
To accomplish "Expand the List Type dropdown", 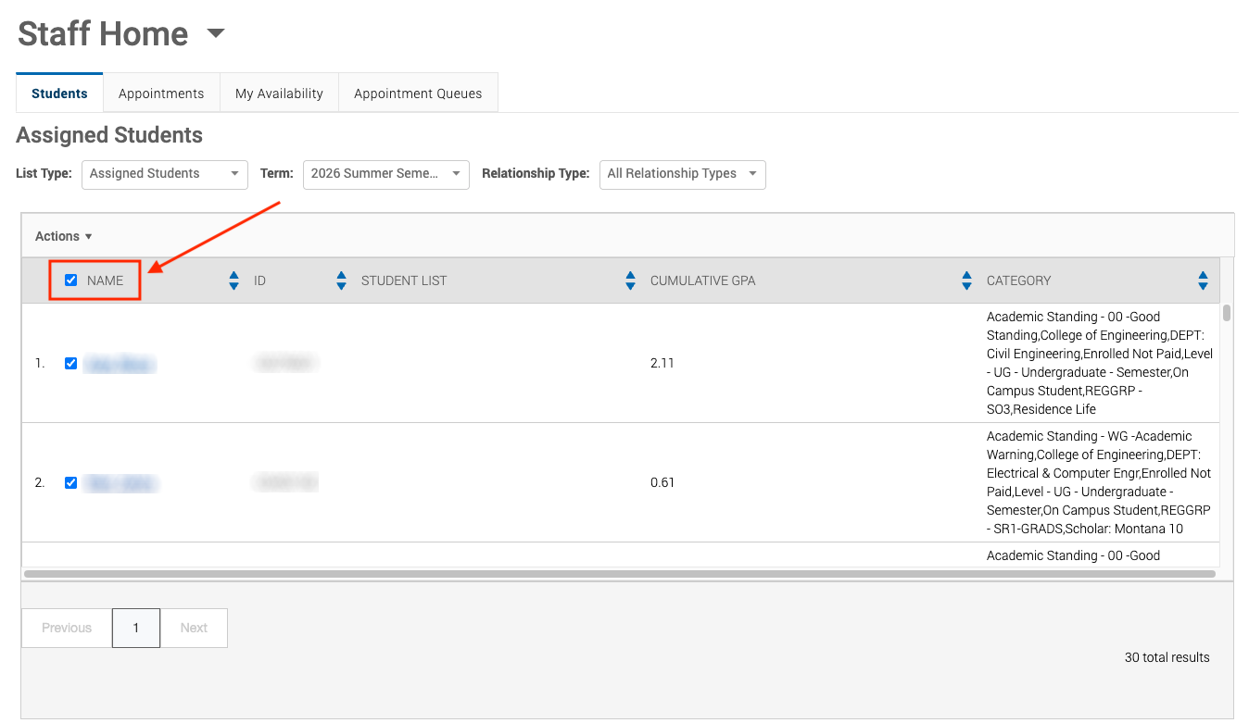I will [165, 174].
